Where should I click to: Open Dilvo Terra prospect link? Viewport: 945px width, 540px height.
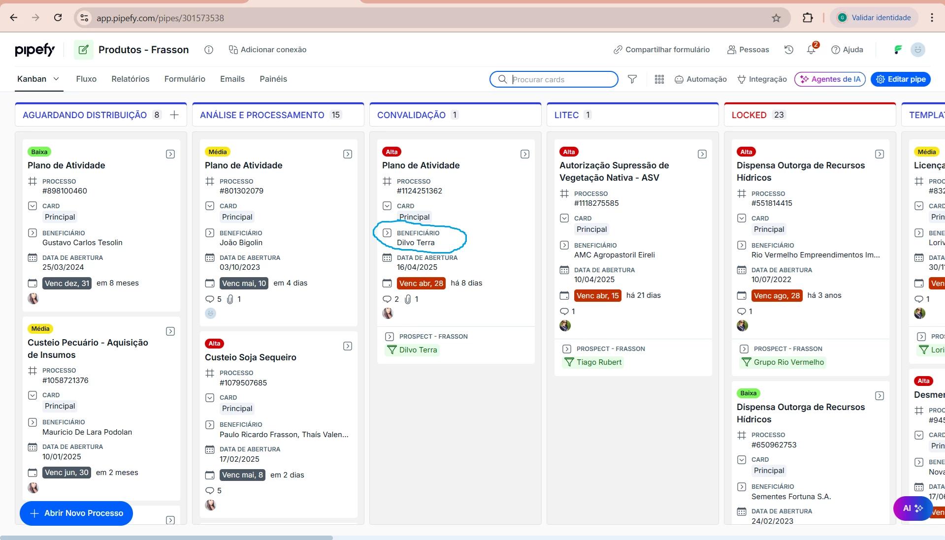pos(413,350)
